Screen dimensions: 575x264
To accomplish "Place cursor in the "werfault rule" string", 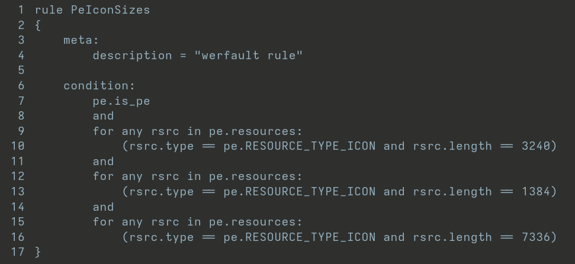I will point(249,56).
